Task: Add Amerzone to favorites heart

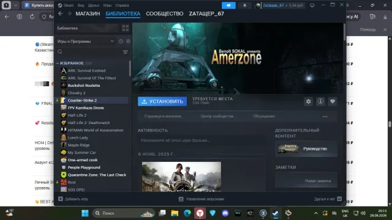Action: pos(332,101)
